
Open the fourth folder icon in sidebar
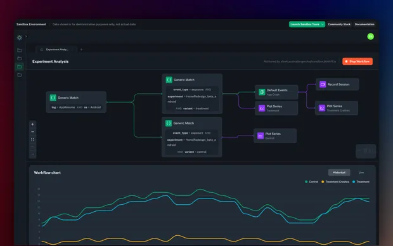click(x=19, y=75)
